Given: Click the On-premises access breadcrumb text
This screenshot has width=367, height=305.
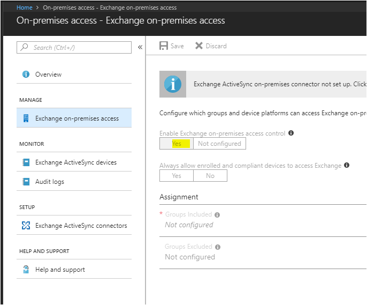Looking at the screenshot, I should [110, 8].
